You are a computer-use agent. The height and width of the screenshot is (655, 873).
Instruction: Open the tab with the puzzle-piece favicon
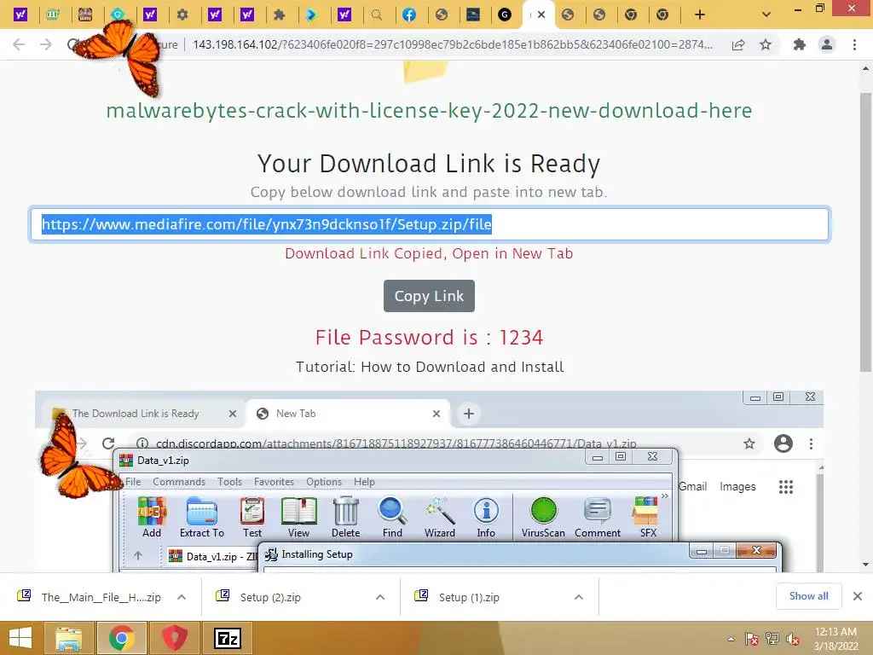tap(280, 15)
